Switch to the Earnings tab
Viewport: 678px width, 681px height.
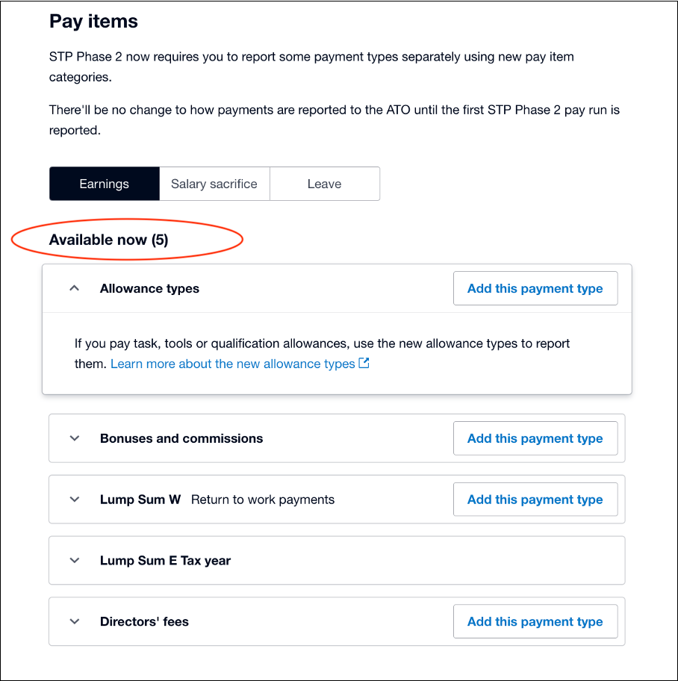point(105,184)
